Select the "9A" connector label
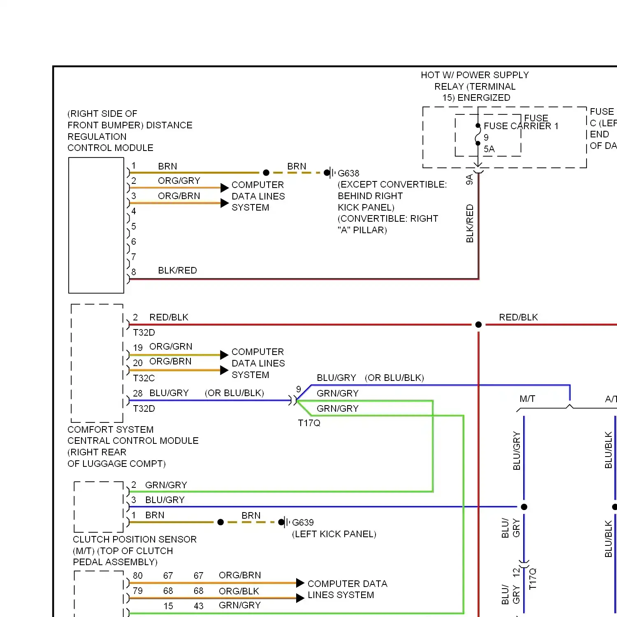The image size is (617, 617). coord(469,179)
